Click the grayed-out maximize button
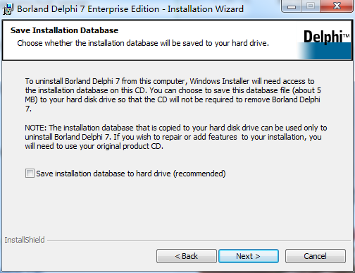Screen dimensions: 355x273 click(311, 6)
